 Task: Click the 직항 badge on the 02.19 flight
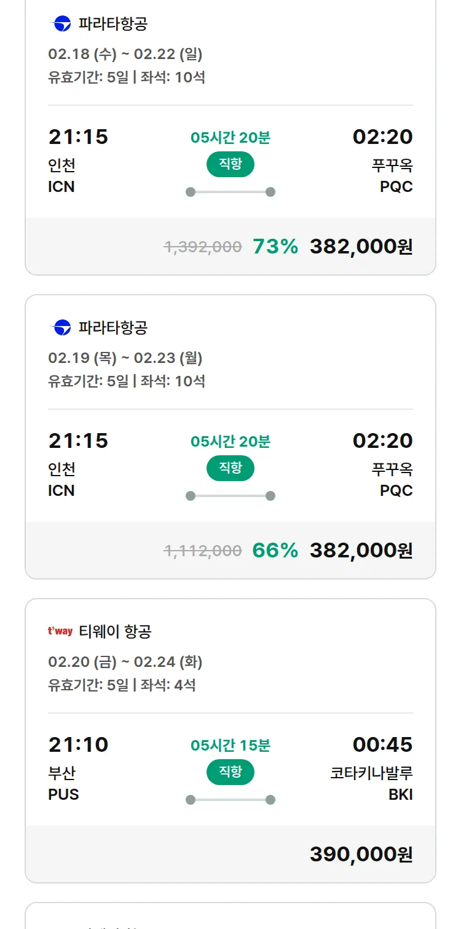230,468
